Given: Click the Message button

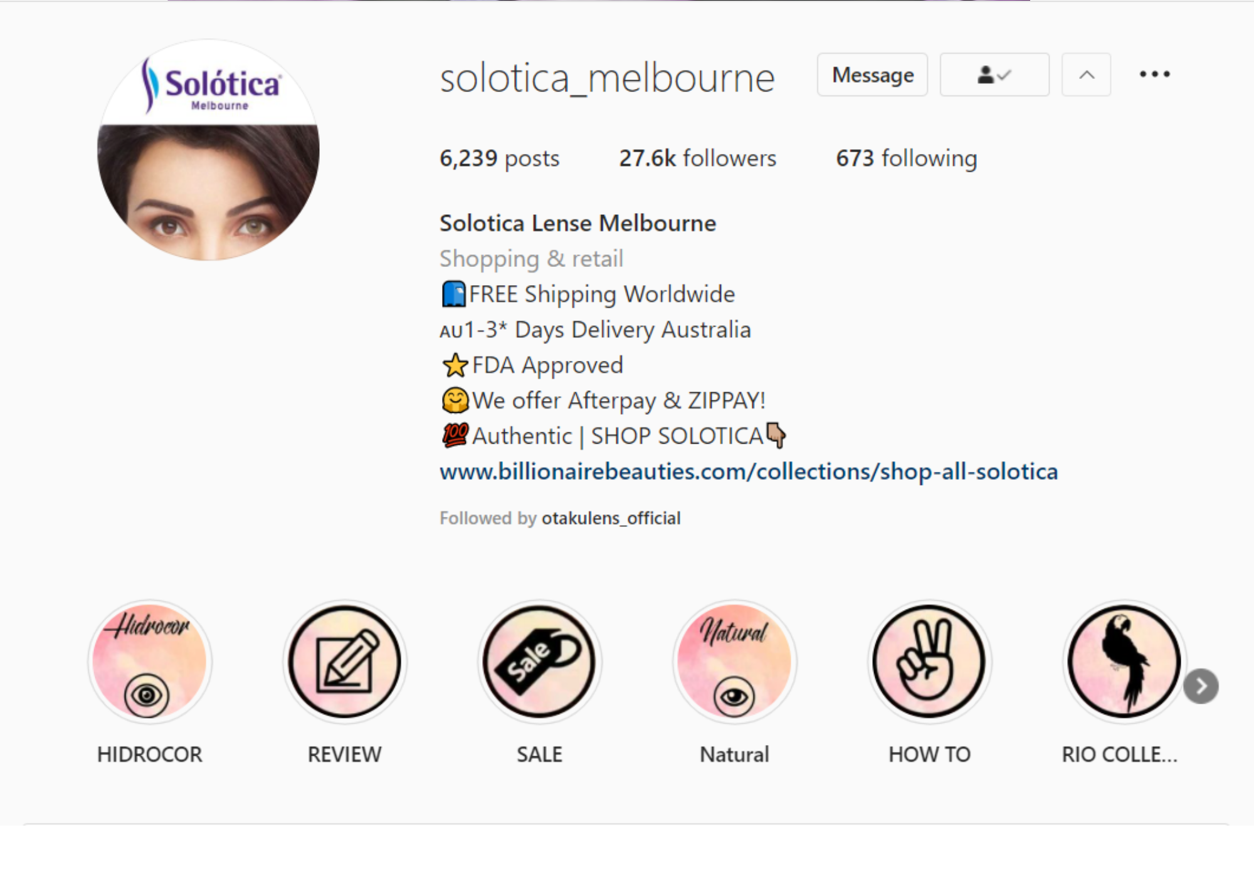Looking at the screenshot, I should point(872,75).
